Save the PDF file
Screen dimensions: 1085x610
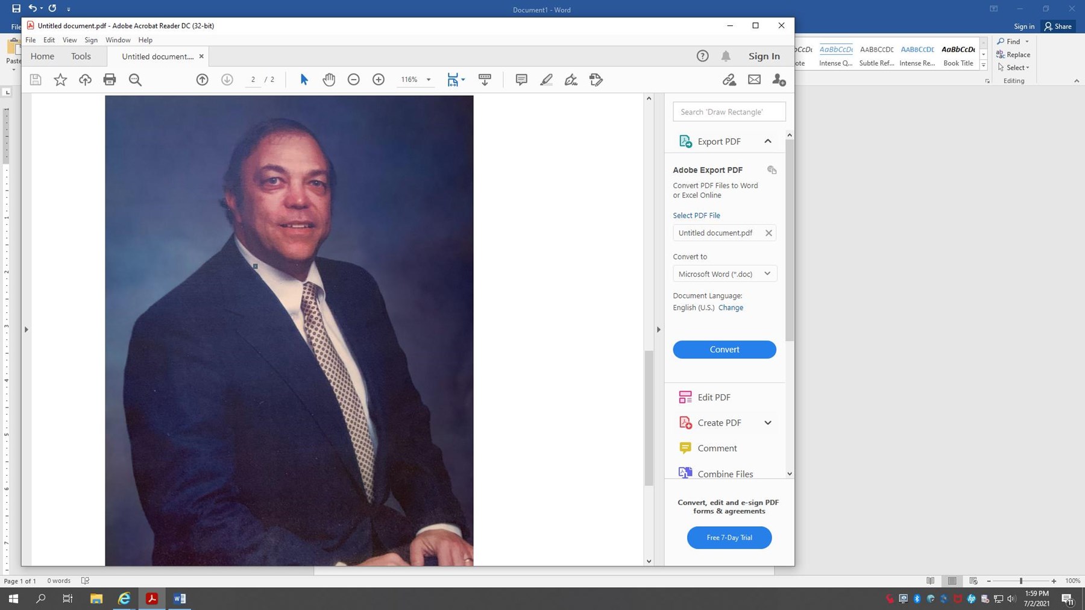point(35,79)
